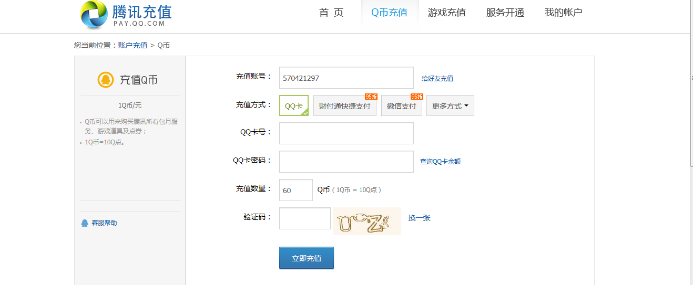The width and height of the screenshot is (693, 285).
Task: Click the customer service icon near 客服帮助
Action: [x=85, y=223]
